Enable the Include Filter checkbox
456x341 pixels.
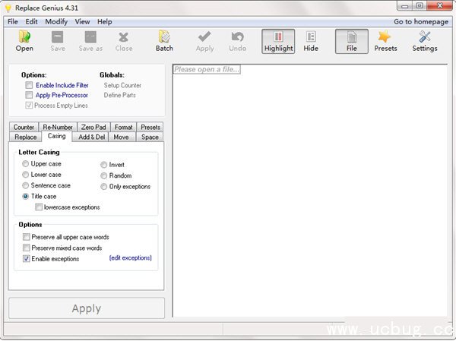coord(29,86)
